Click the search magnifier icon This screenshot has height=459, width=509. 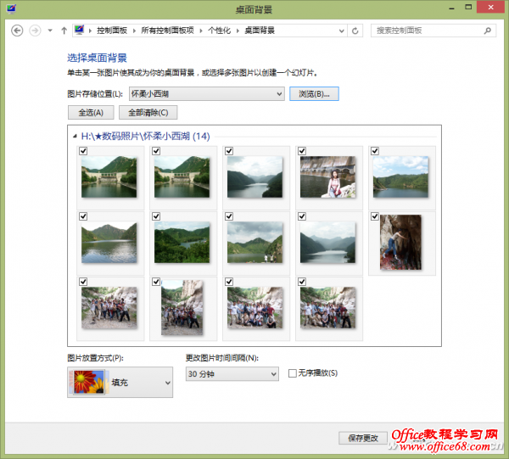click(x=487, y=31)
